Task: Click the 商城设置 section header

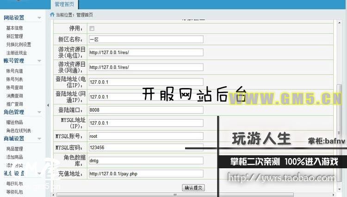Action: (x=14, y=139)
